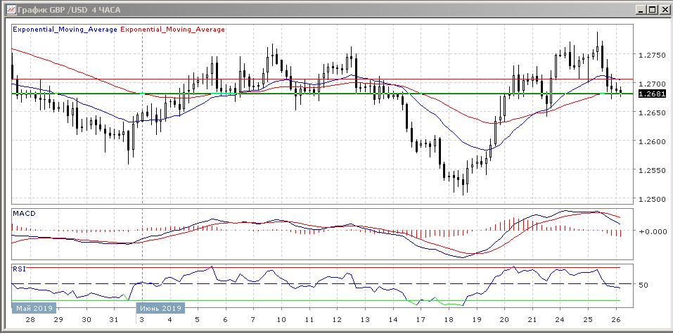Click date 26 on the time axis
This screenshot has width=673, height=334.
pos(615,320)
